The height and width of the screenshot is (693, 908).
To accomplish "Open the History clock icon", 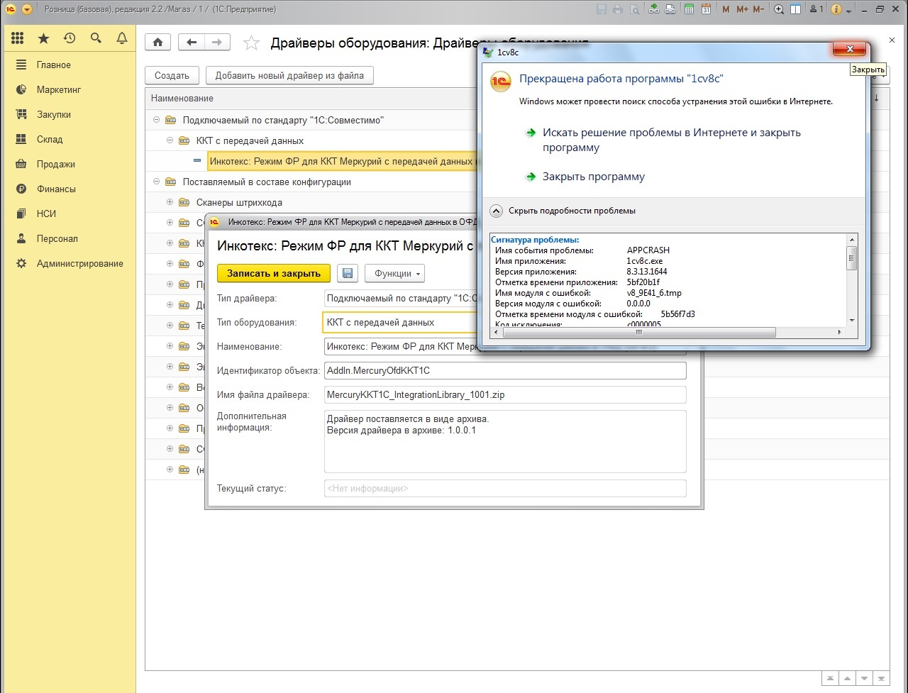I will (70, 38).
